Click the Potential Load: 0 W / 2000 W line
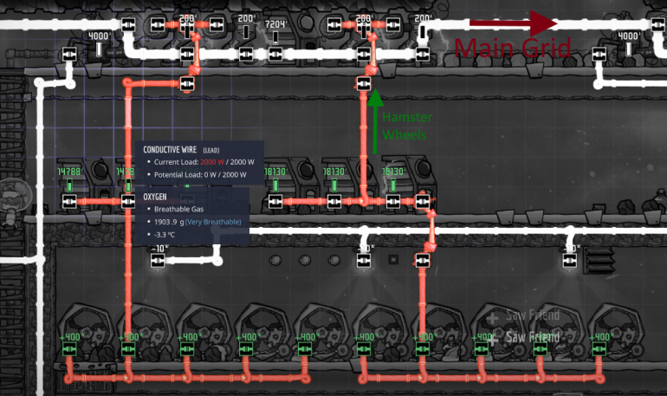 coord(200,175)
